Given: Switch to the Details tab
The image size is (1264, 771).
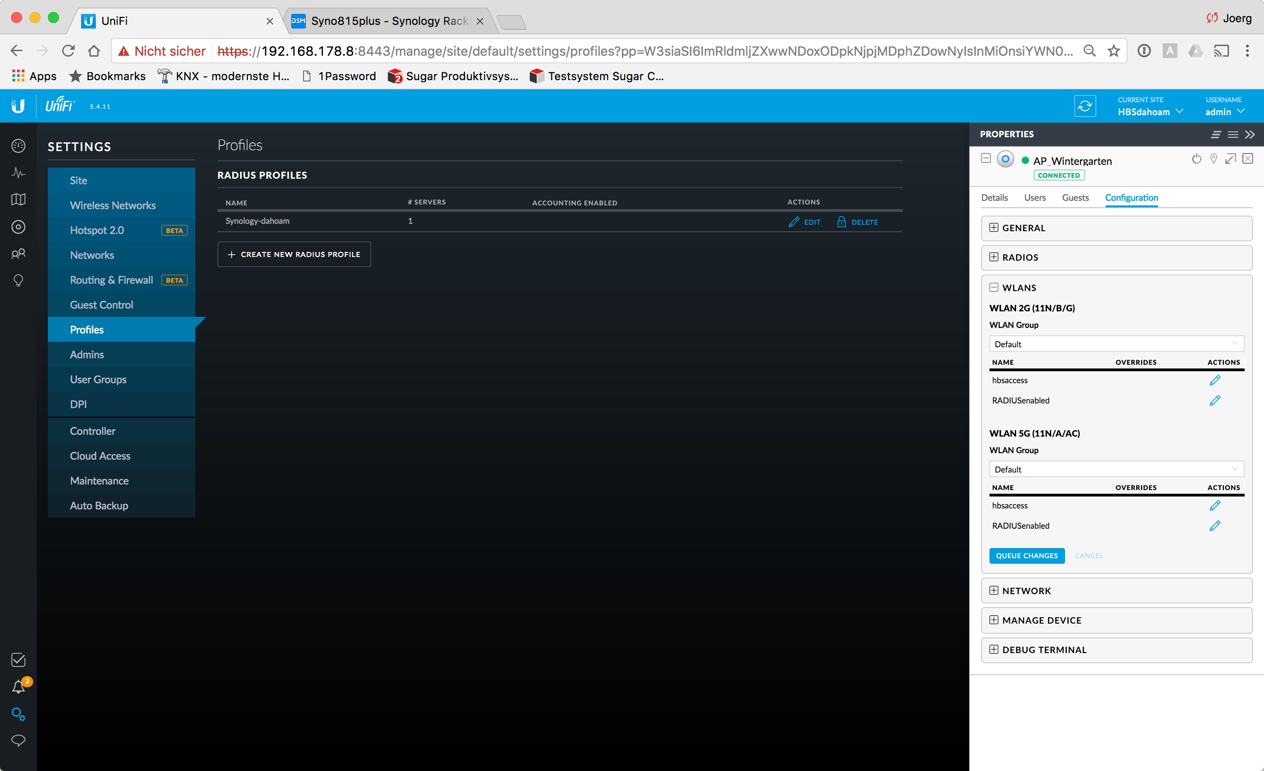Looking at the screenshot, I should pos(994,198).
